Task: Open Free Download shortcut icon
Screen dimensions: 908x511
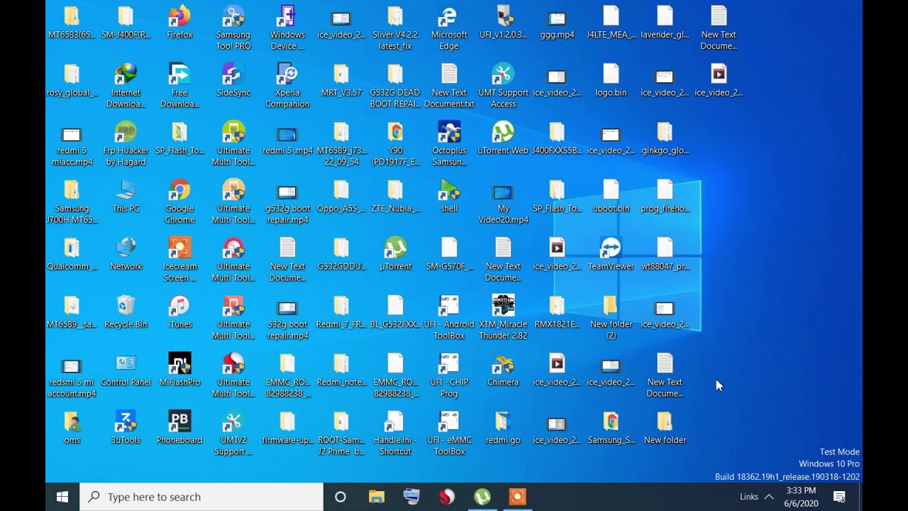Action: point(179,86)
